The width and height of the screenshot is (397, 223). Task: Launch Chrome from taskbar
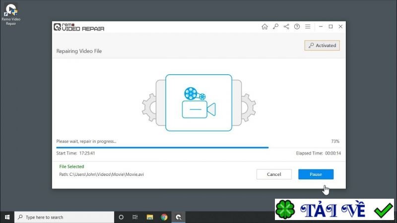(x=164, y=217)
